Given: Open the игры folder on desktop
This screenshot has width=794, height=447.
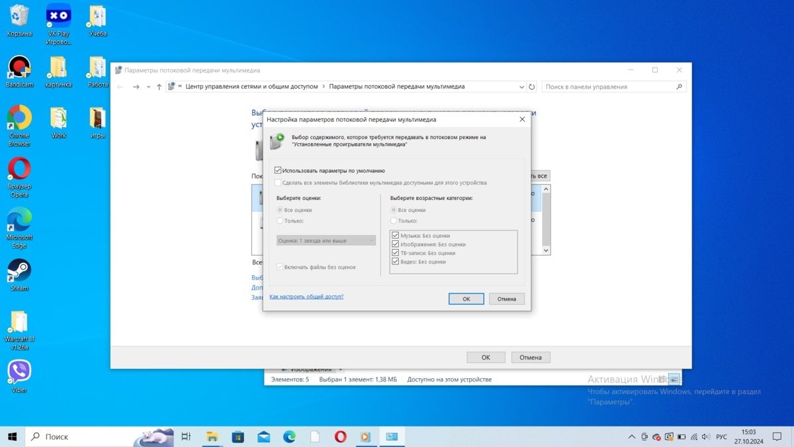Looking at the screenshot, I should pyautogui.click(x=97, y=123).
